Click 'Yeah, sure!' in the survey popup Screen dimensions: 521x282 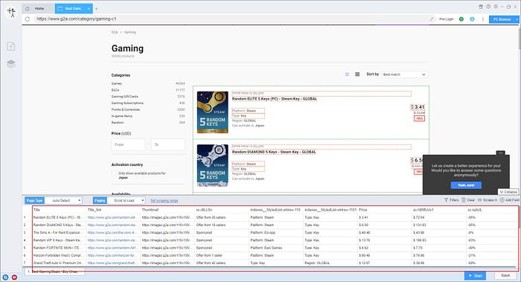click(x=466, y=185)
